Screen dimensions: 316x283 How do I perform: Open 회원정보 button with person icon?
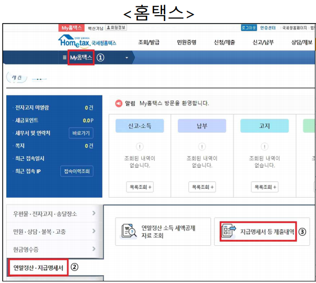(x=116, y=28)
